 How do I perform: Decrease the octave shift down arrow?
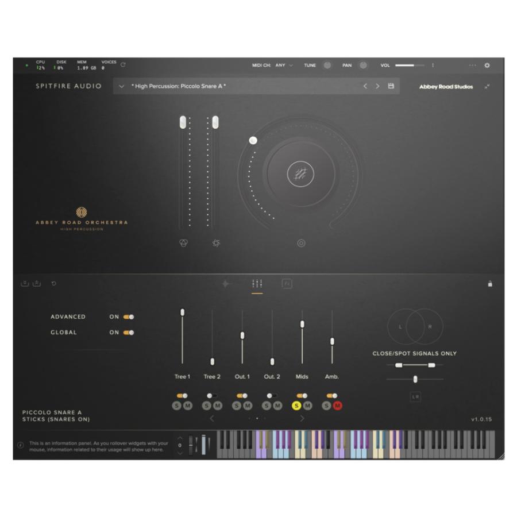(180, 453)
